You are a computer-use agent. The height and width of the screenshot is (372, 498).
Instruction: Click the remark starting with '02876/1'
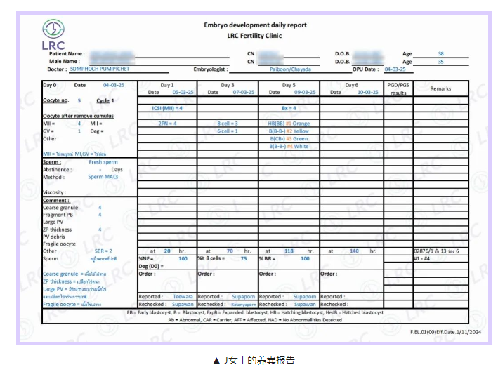pos(436,251)
